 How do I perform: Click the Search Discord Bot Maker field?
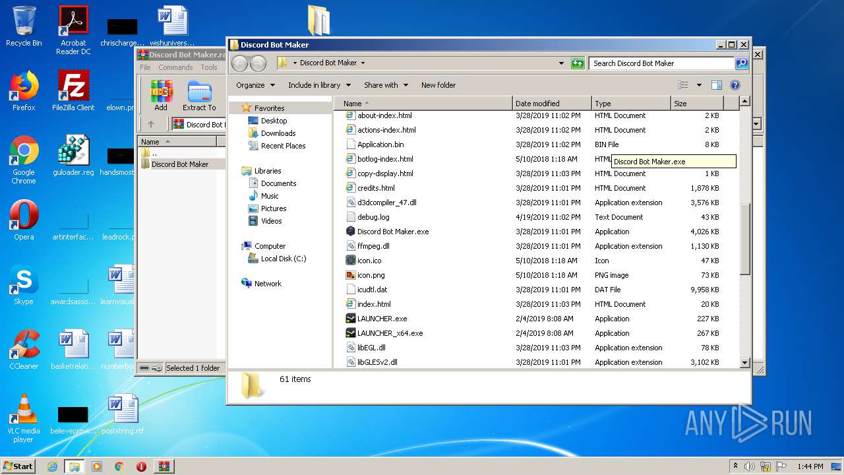pos(661,63)
